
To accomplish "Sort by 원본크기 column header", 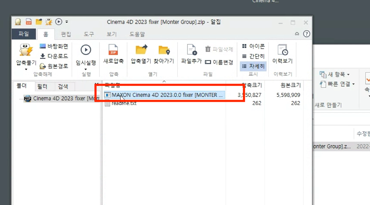I will point(291,85).
